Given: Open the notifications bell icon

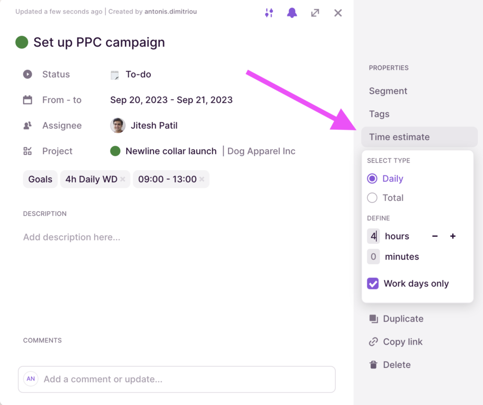Looking at the screenshot, I should point(292,13).
